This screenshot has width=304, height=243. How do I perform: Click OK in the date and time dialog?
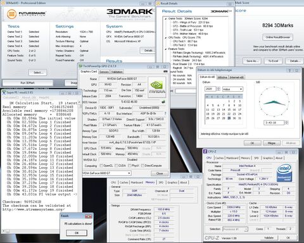pyautogui.click(x=252, y=143)
